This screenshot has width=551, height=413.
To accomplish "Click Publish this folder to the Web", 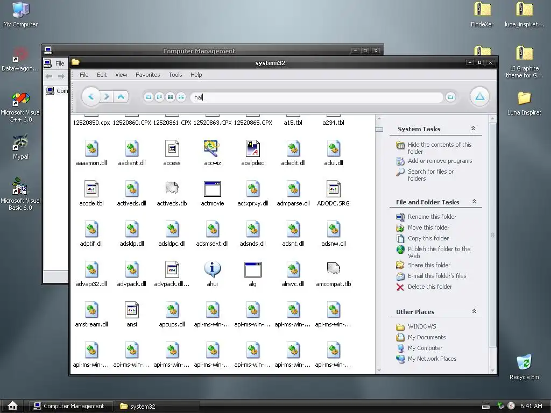I will 439,252.
